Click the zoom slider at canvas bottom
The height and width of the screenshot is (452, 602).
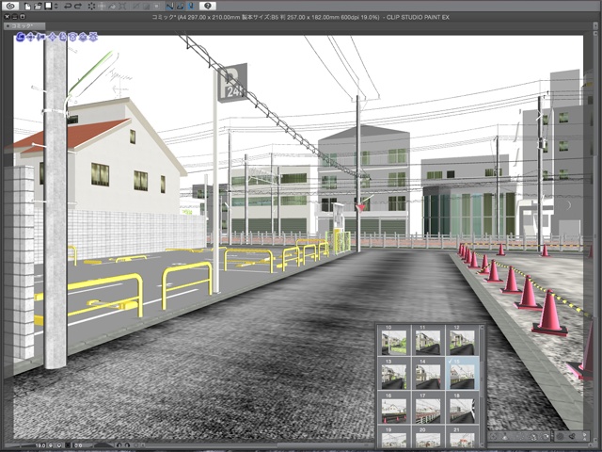tap(23, 445)
